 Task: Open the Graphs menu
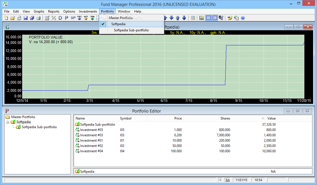(39, 11)
